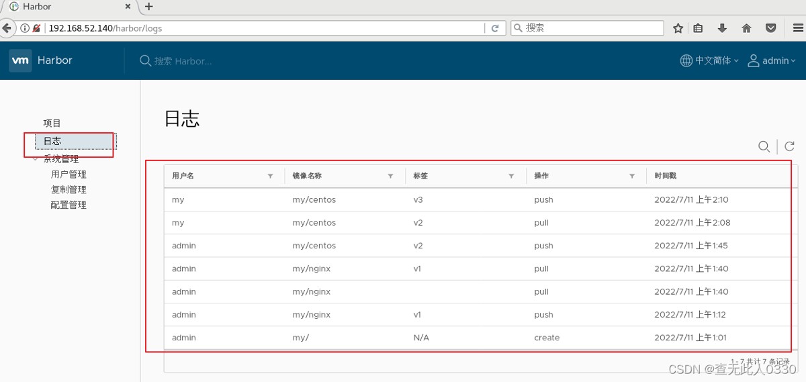Screen dimensions: 806x382
Task: Focus the 搜索 Harbor search field
Action: coord(183,61)
